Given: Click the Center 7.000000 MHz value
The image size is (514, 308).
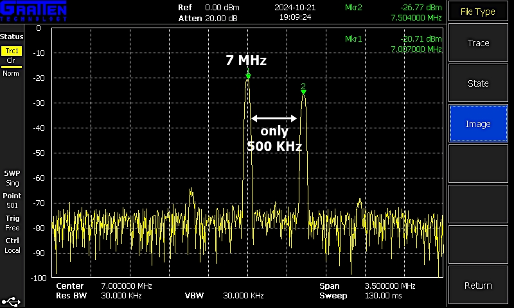Looking at the screenshot, I should pos(126,286).
